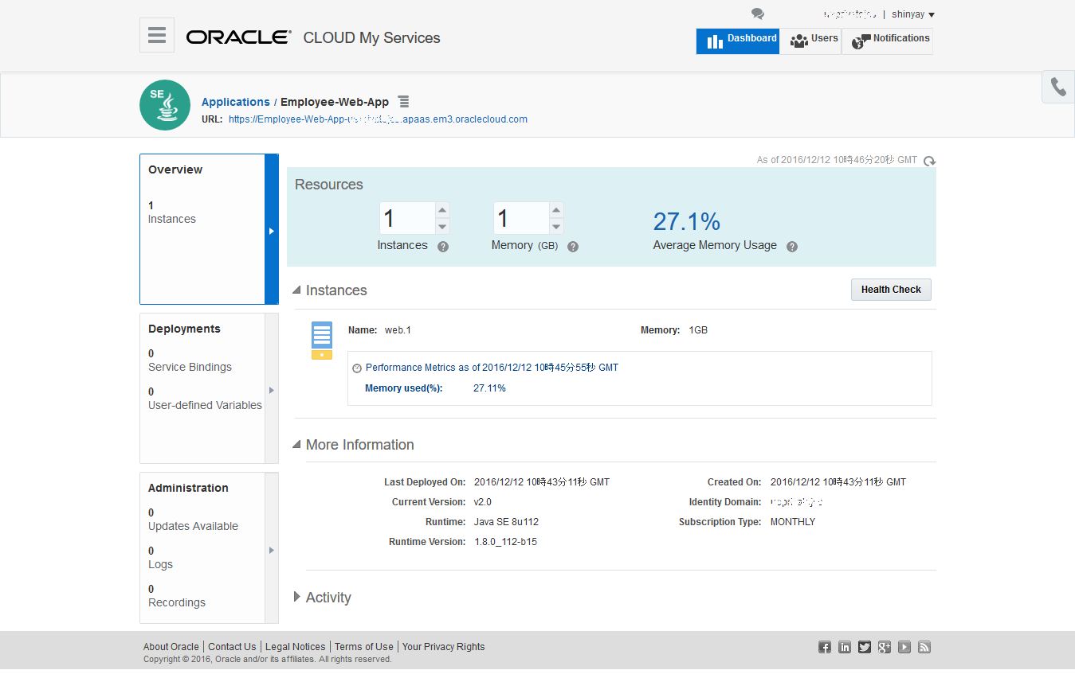Show help for Memory (GB)
Screen dimensions: 1075x674
(573, 247)
